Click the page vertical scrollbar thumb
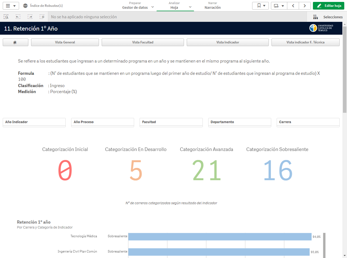 pyautogui.click(x=345, y=70)
